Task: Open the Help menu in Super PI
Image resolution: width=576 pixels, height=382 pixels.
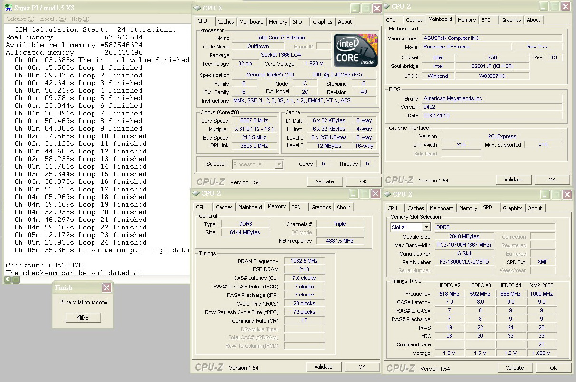Action: [80, 19]
